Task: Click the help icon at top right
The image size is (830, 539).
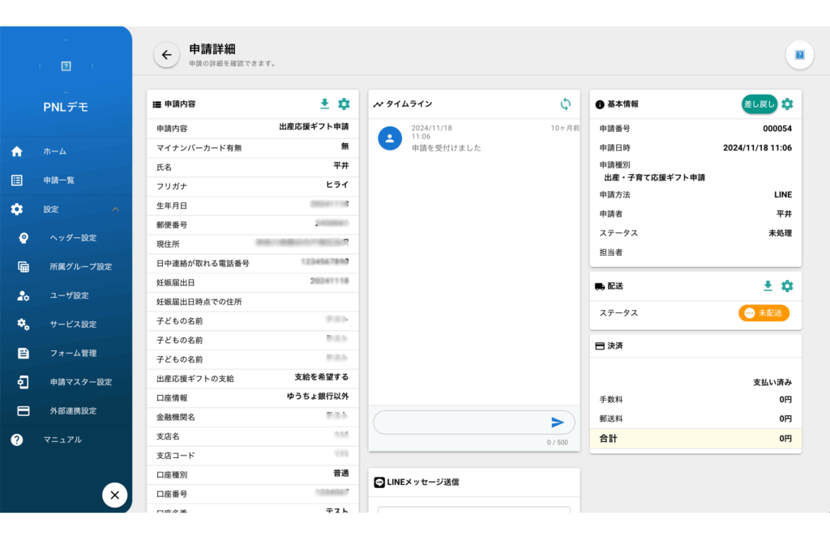Action: point(799,55)
